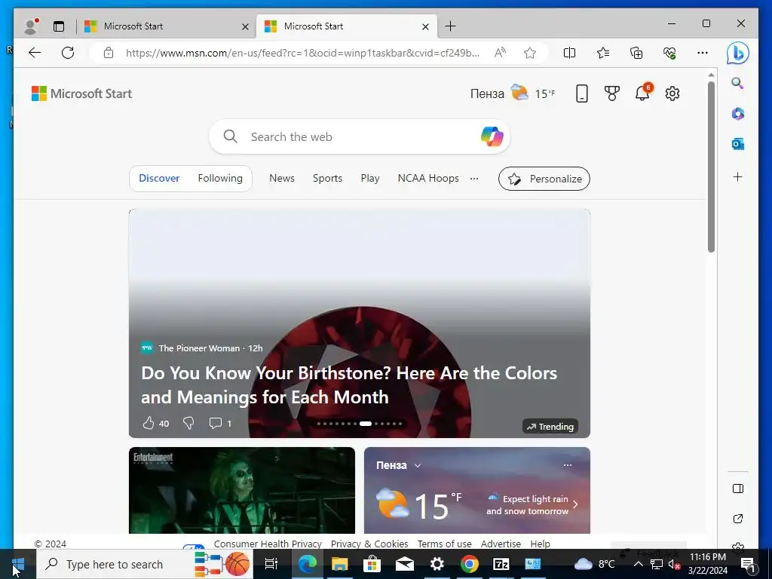Open the rain and snow forecast arrow

[575, 504]
